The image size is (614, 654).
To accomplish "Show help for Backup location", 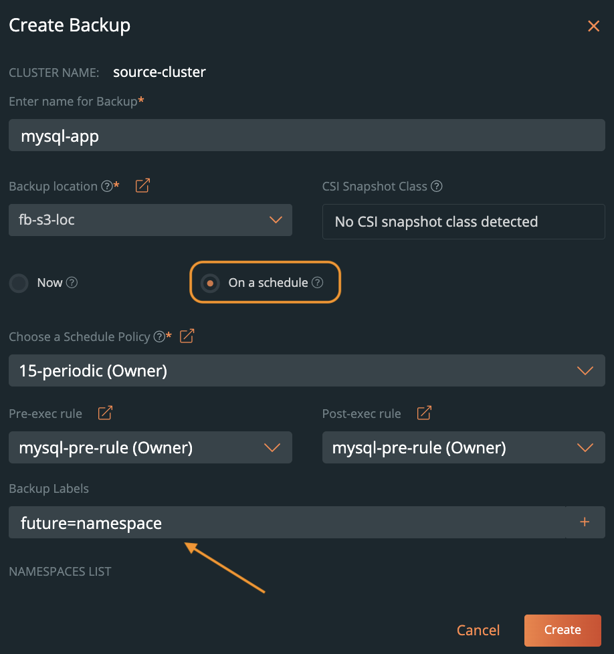I will pyautogui.click(x=106, y=187).
